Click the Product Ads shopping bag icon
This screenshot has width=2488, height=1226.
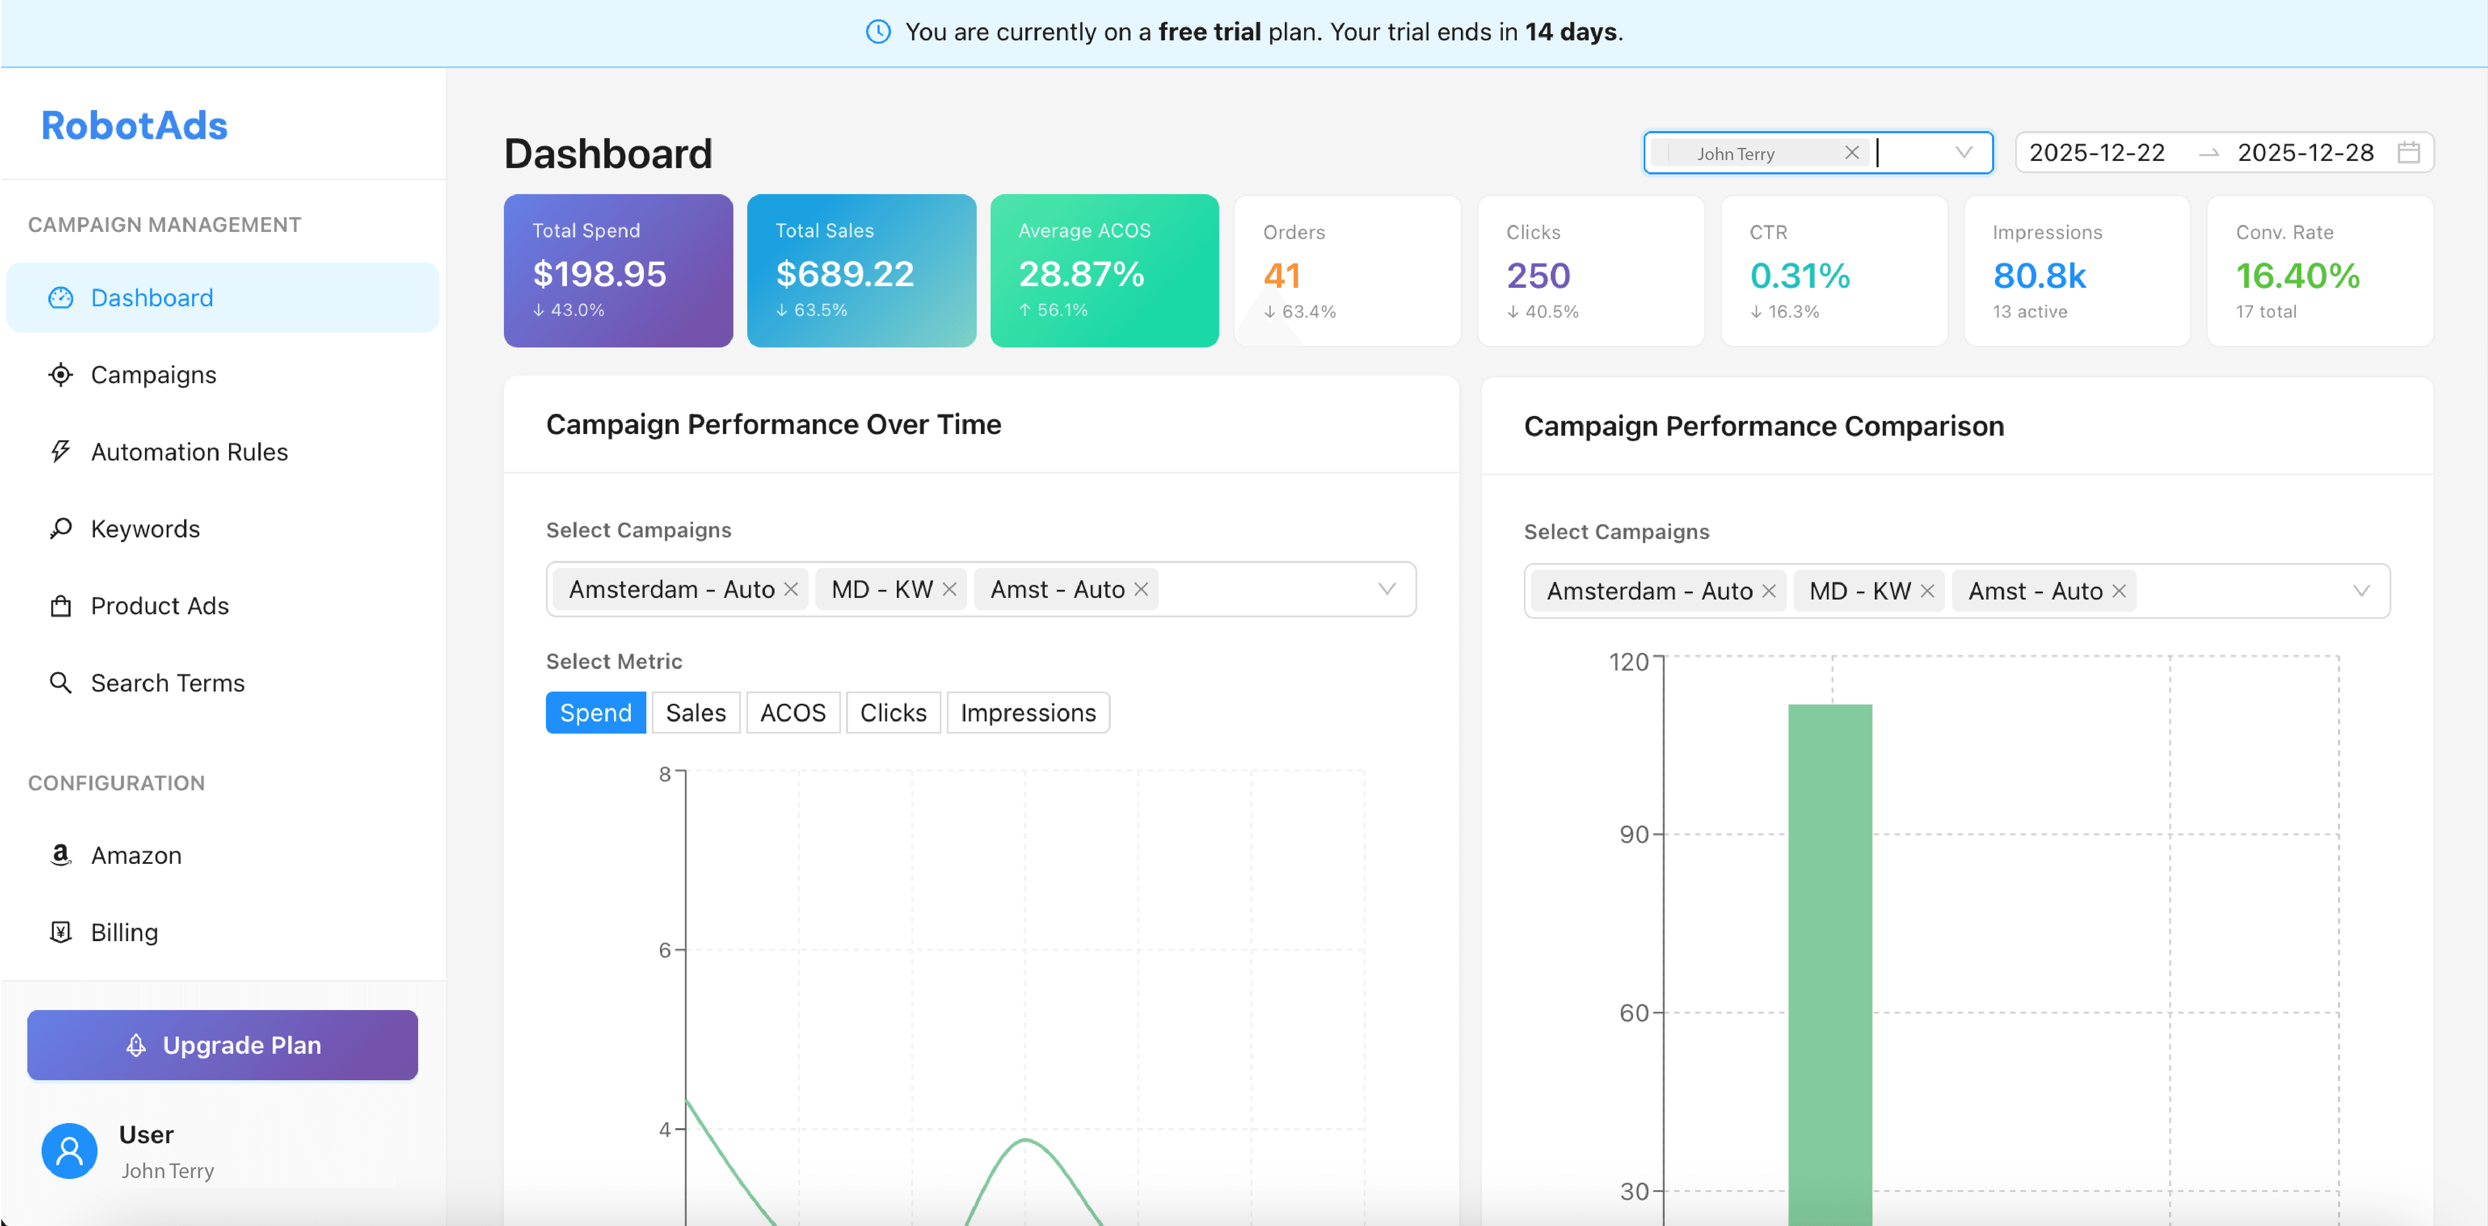[61, 605]
